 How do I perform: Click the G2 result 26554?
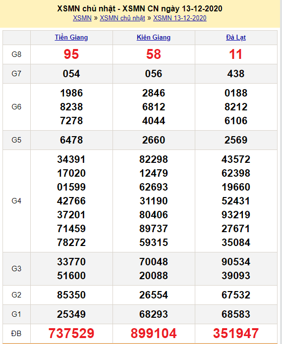coord(154,295)
